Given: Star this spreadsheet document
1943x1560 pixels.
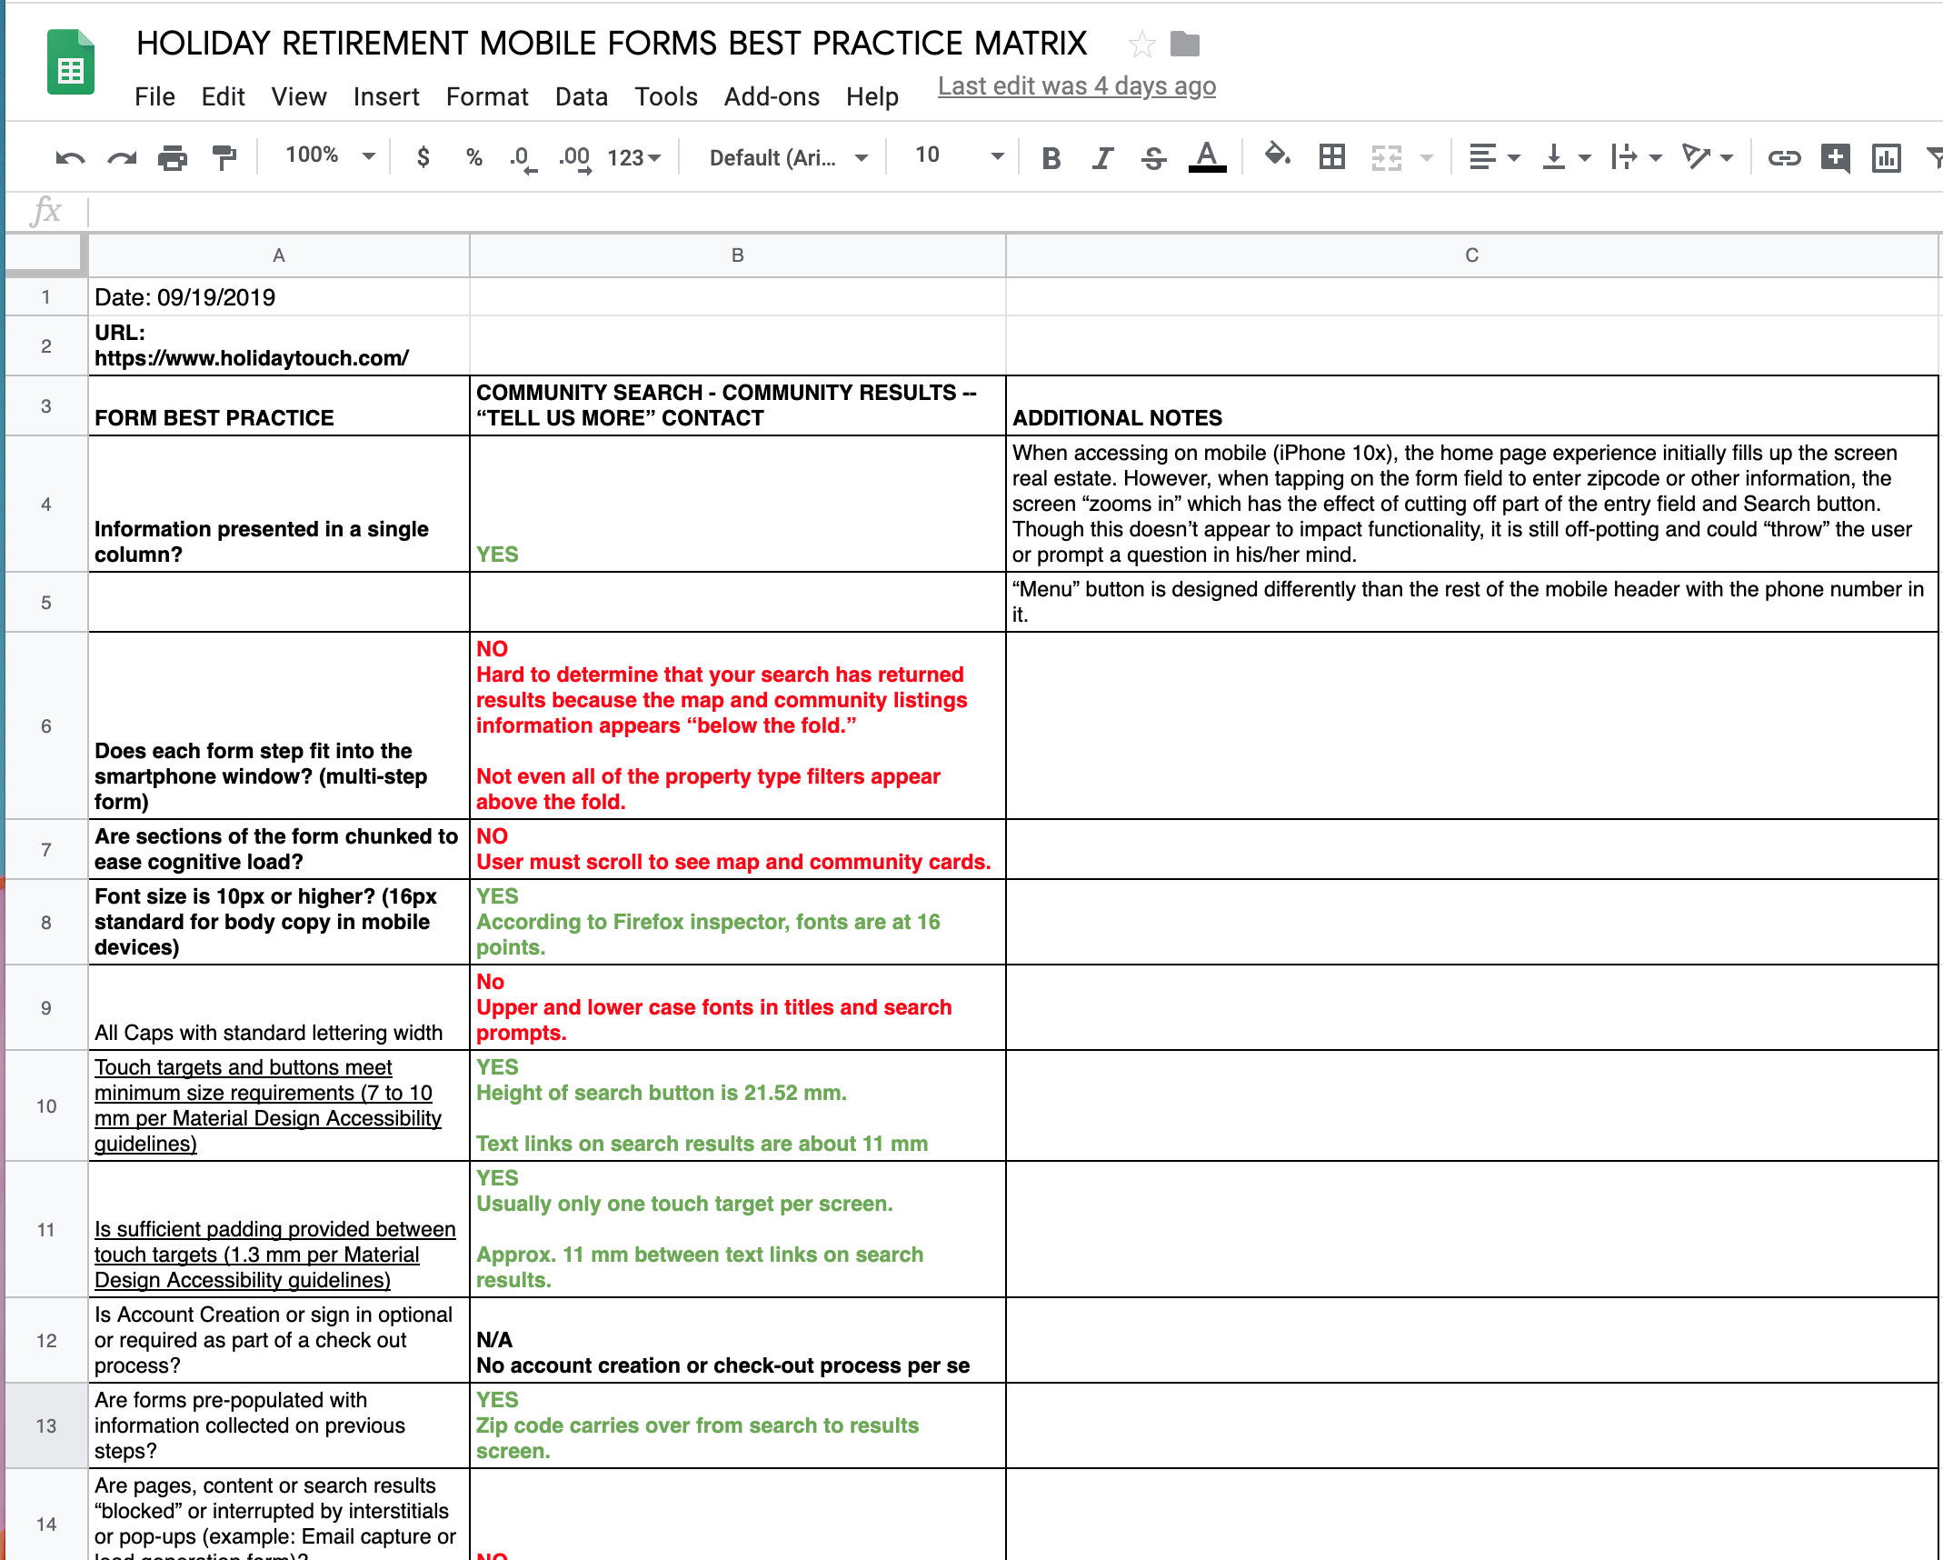Looking at the screenshot, I should pyautogui.click(x=1141, y=43).
